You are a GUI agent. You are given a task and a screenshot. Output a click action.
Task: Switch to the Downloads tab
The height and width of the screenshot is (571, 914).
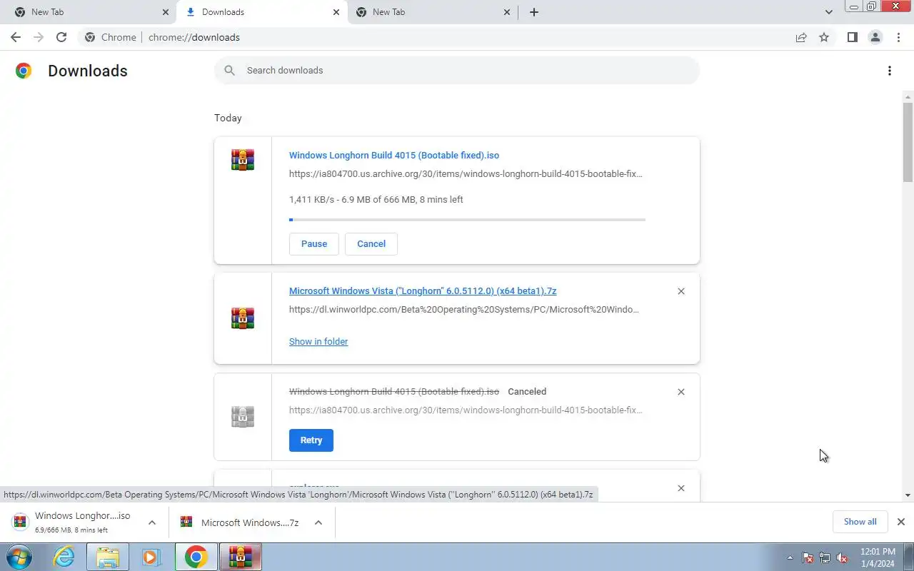coord(261,12)
